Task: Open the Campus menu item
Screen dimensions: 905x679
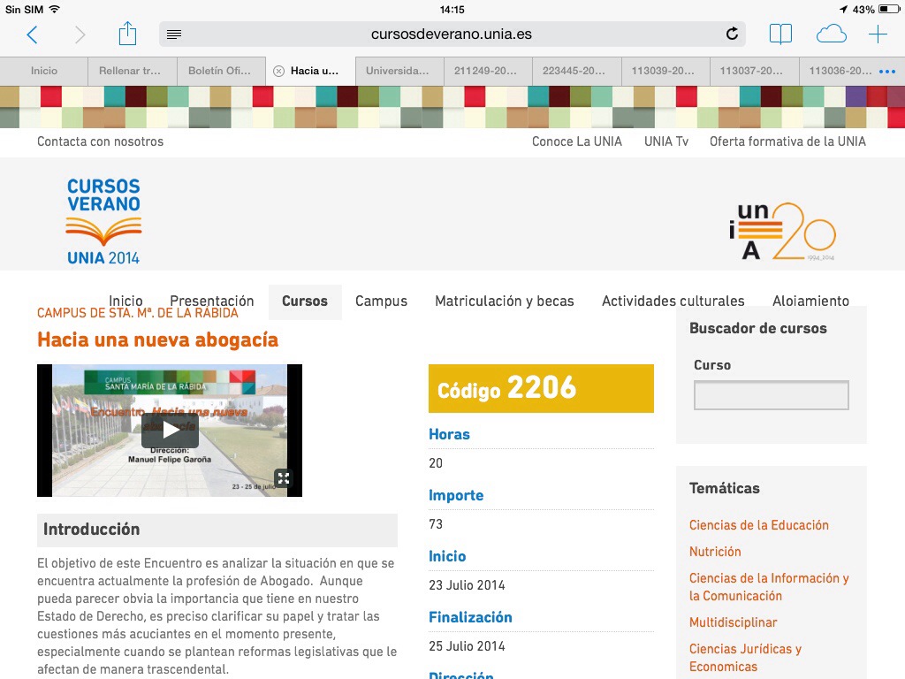Action: click(x=381, y=301)
